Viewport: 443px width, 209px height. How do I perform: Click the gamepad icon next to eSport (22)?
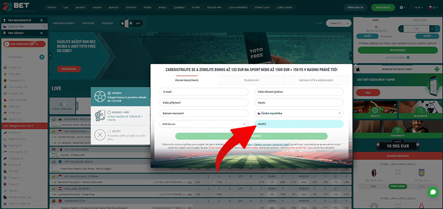[5, 119]
